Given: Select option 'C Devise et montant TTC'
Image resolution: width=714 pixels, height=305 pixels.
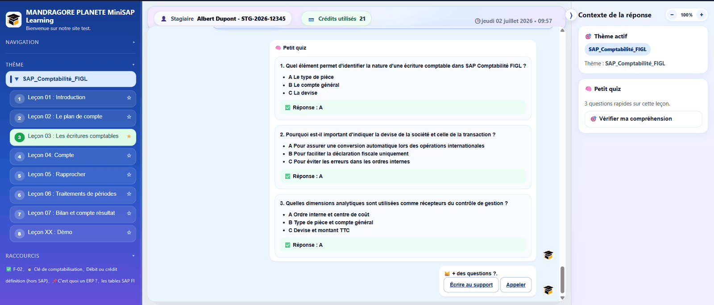Looking at the screenshot, I should pos(319,231).
